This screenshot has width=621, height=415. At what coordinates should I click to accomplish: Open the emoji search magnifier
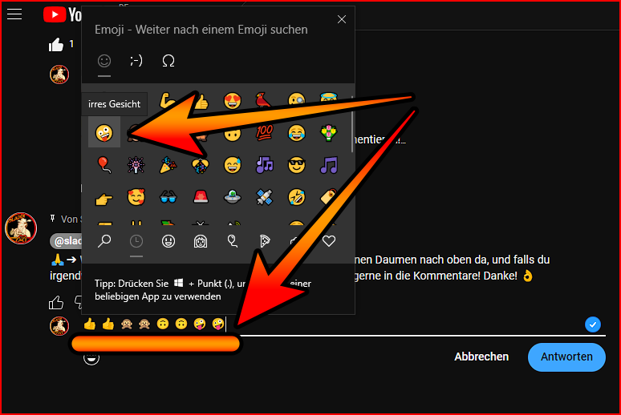tap(104, 241)
